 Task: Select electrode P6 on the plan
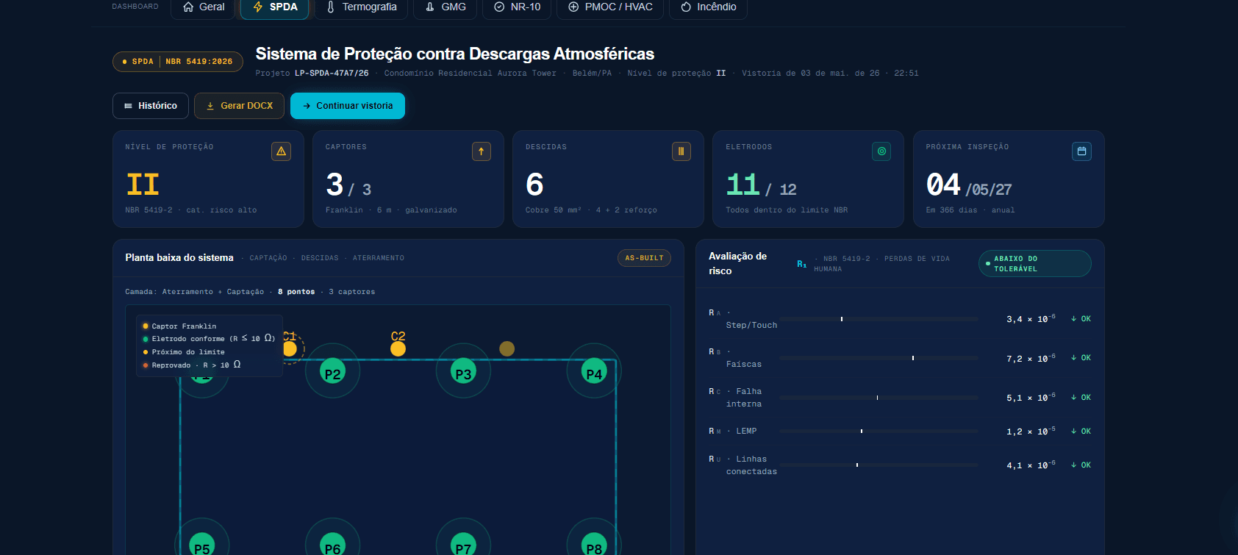pos(332,545)
